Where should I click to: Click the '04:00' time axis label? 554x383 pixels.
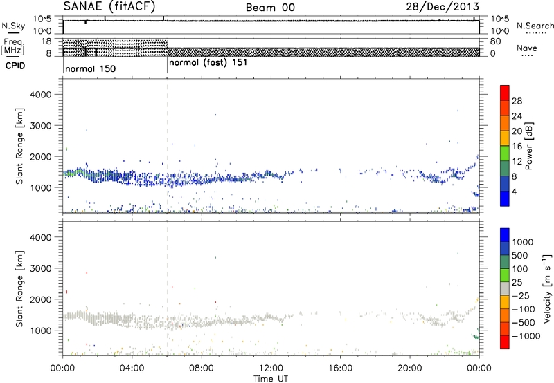[132, 368]
